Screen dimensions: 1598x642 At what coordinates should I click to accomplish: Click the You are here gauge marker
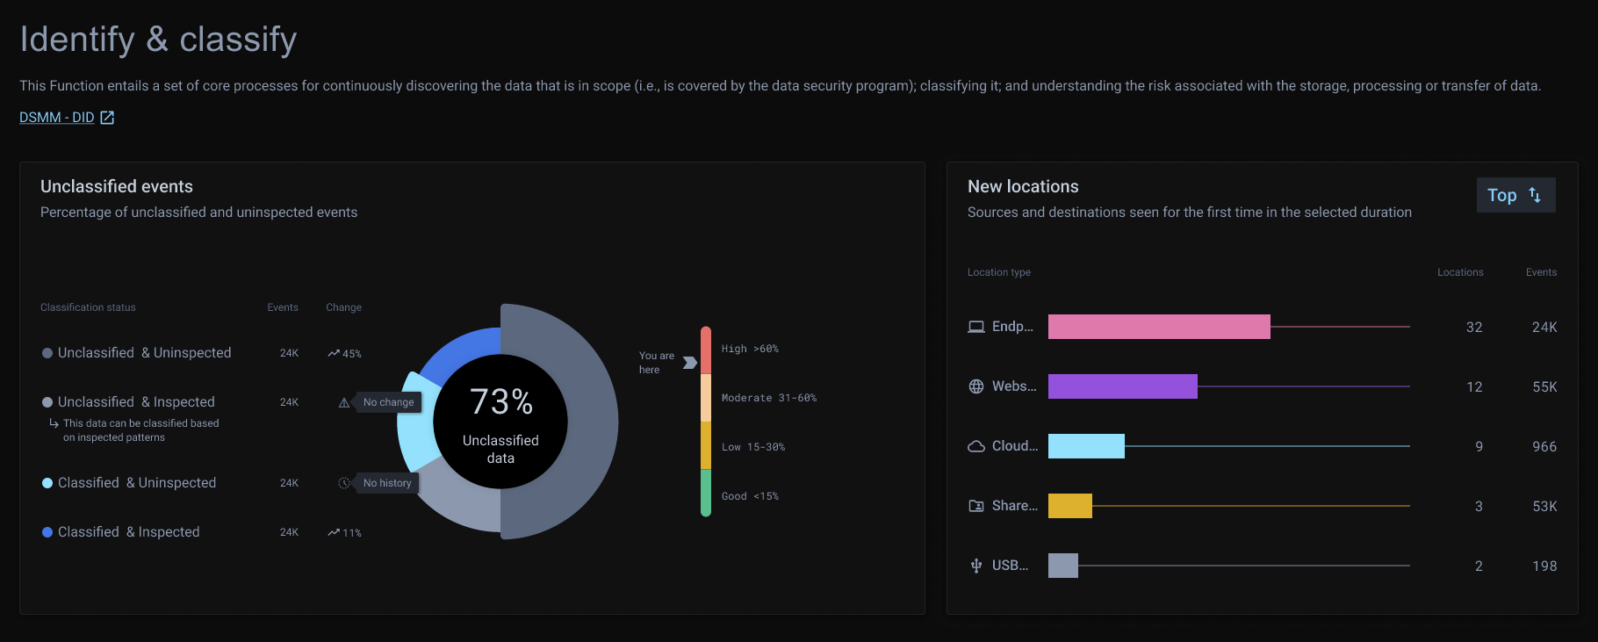689,363
